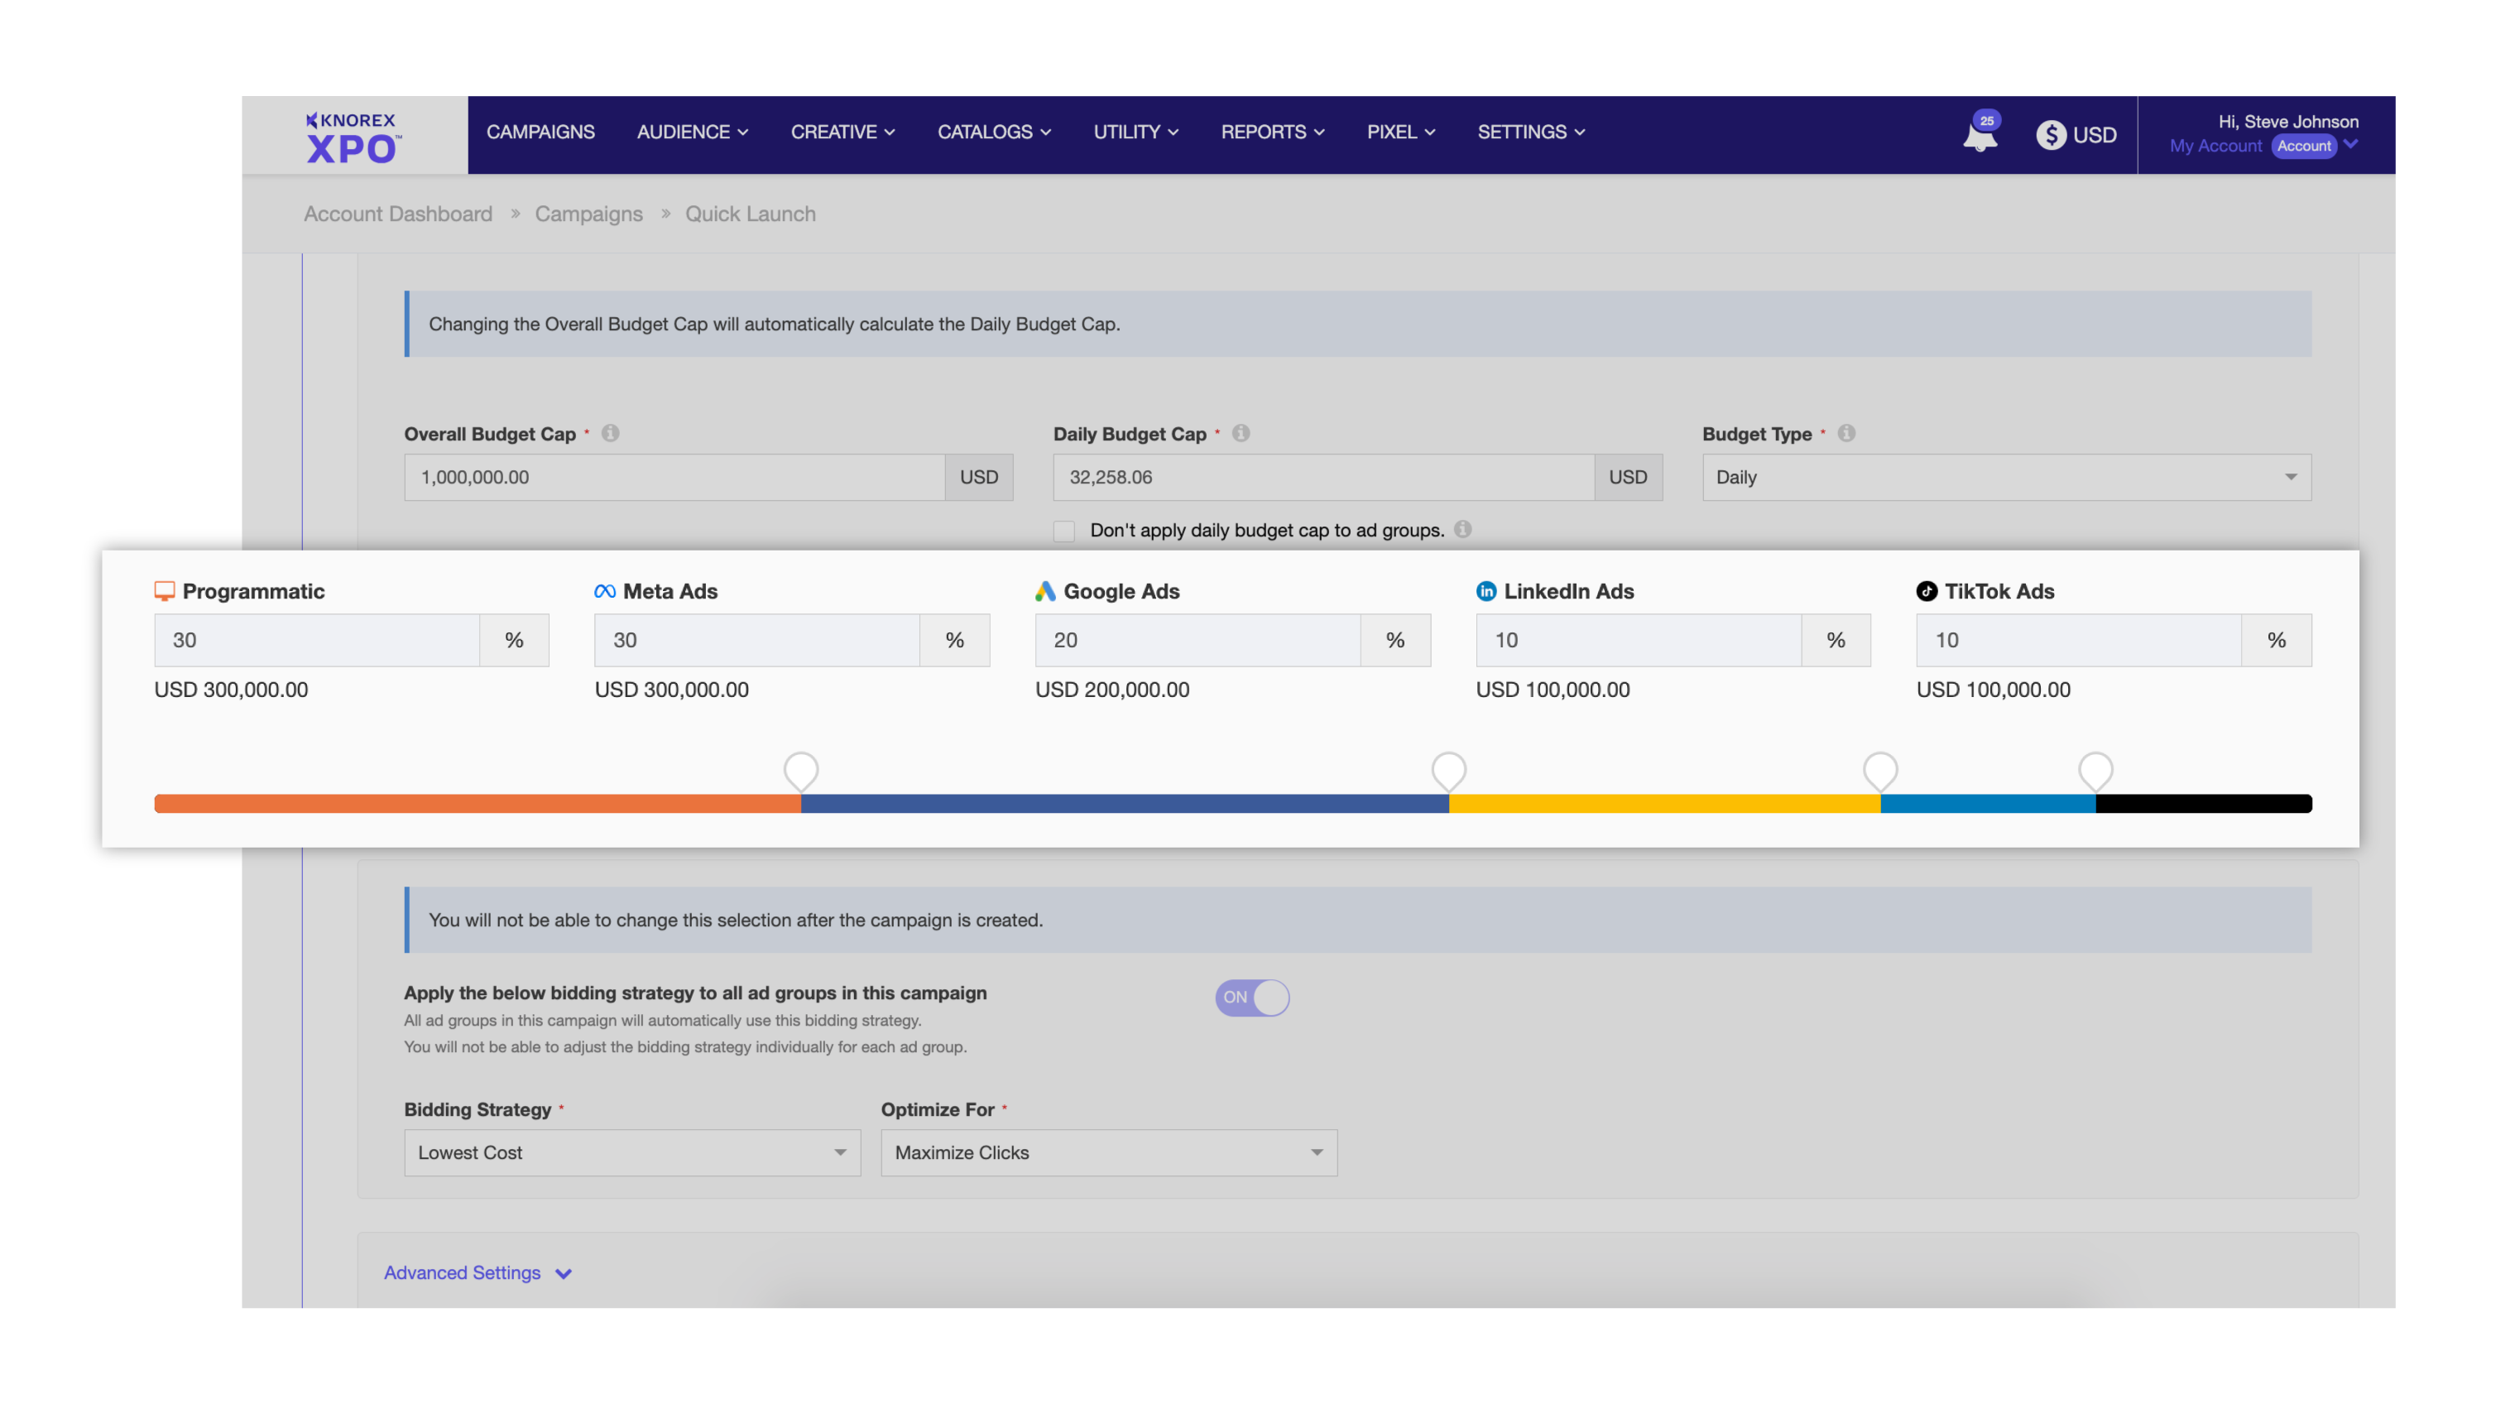Expand Advanced Settings section
This screenshot has width=2496, height=1404.
(478, 1272)
